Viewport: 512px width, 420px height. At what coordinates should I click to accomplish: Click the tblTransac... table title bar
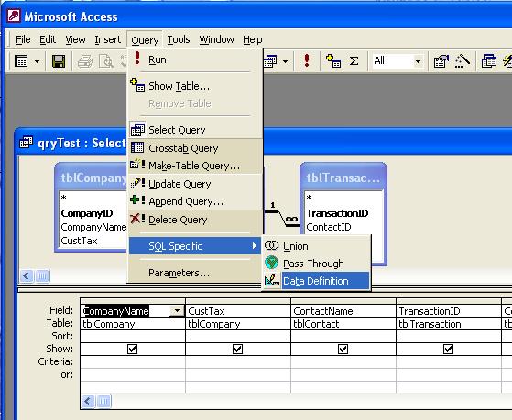[343, 178]
